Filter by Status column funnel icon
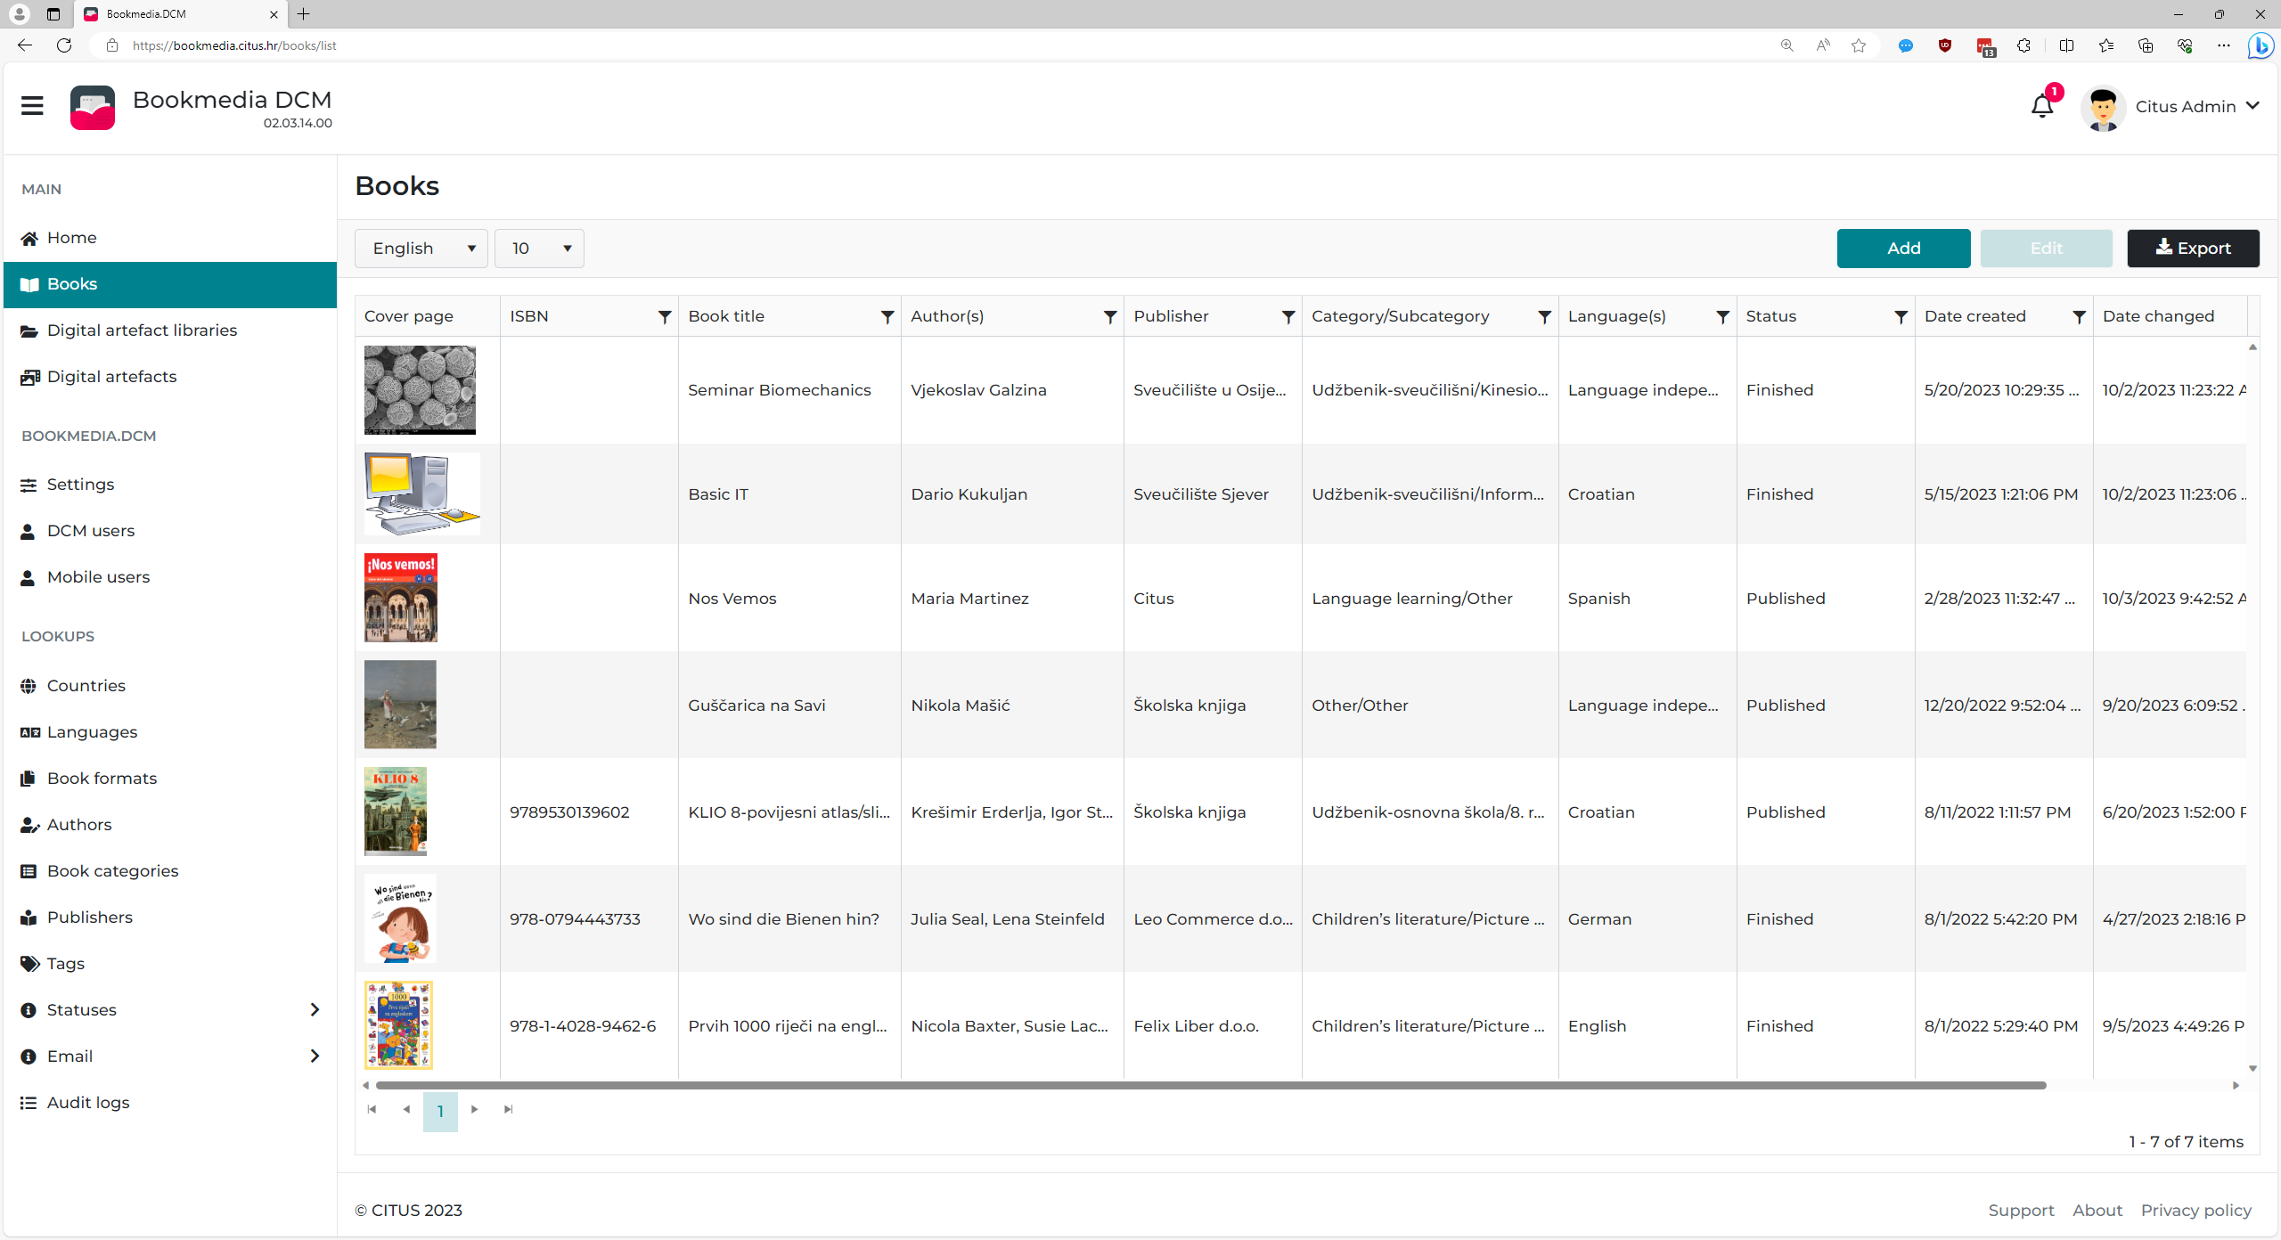The width and height of the screenshot is (2281, 1240). point(1901,317)
